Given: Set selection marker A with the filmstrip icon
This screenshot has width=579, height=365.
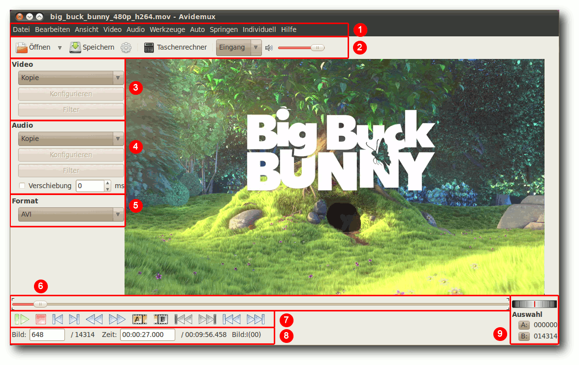Looking at the screenshot, I should pyautogui.click(x=140, y=319).
